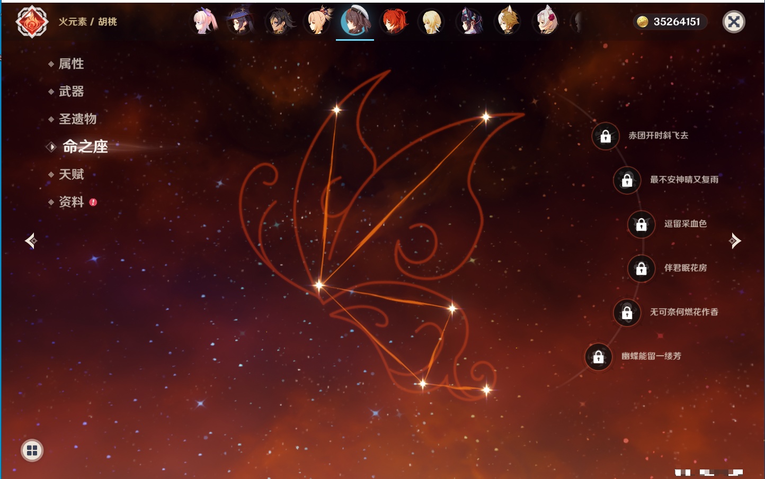The height and width of the screenshot is (479, 765).
Task: Click the text 最不安神晴又复雨
Action: [x=684, y=179]
